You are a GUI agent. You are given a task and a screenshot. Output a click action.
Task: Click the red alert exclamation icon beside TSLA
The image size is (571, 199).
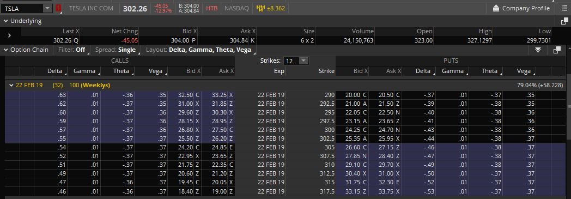59,8
